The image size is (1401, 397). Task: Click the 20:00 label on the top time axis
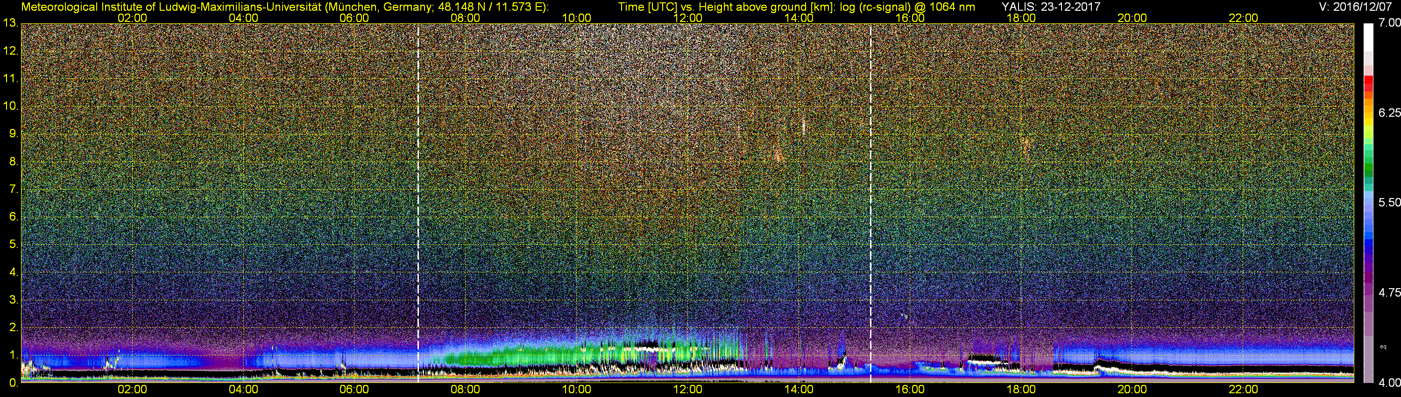pyautogui.click(x=1132, y=18)
